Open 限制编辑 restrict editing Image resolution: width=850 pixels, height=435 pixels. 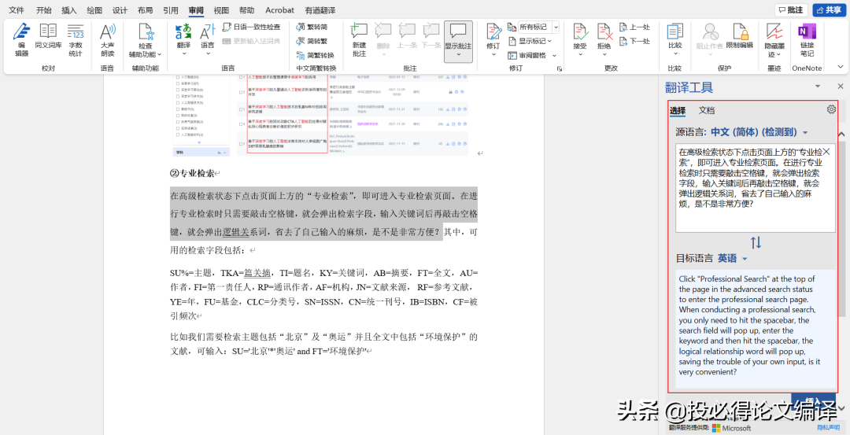[x=739, y=35]
